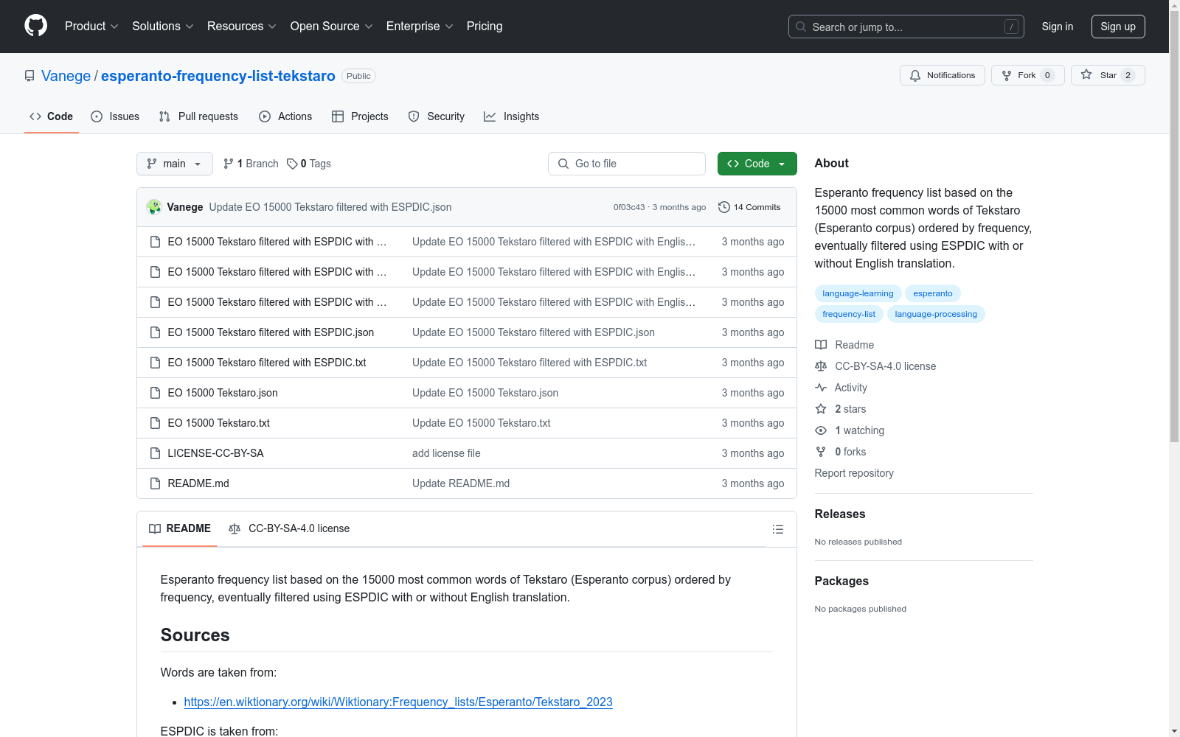The width and height of the screenshot is (1180, 737).
Task: Open the Open Source dropdown
Action: coord(332,26)
